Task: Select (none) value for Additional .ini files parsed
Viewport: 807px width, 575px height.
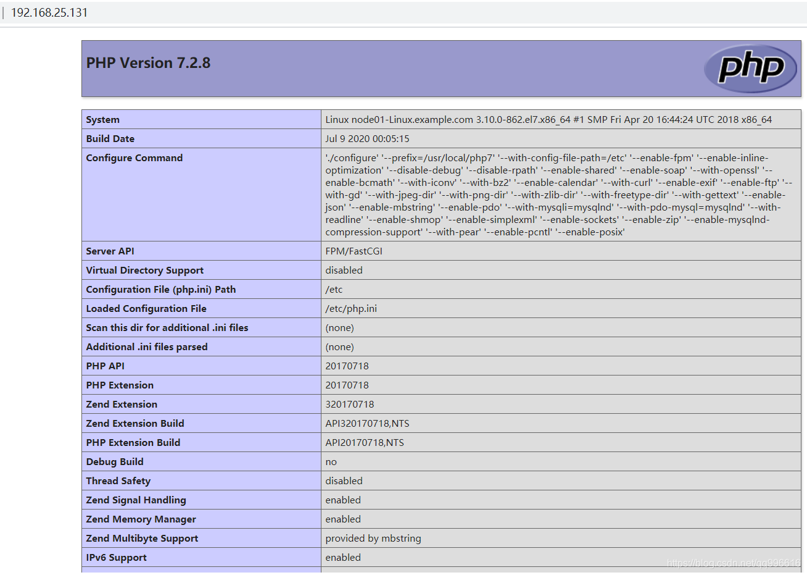Action: click(x=340, y=347)
